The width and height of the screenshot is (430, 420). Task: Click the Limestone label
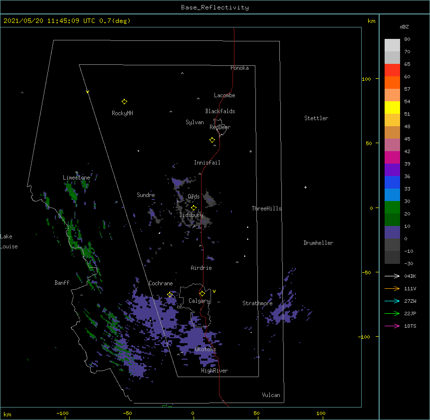coord(76,178)
